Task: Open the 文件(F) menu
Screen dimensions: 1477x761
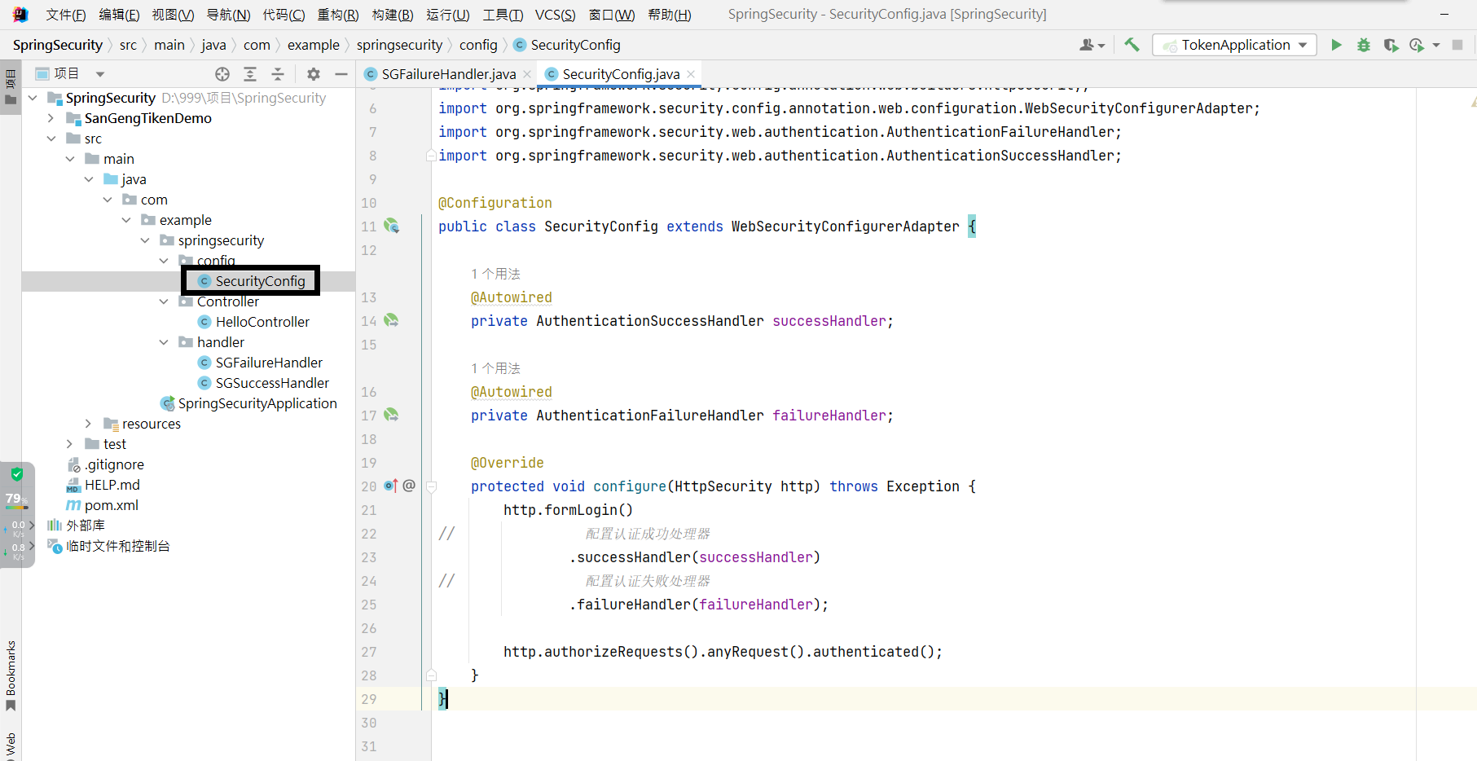Action: [66, 15]
